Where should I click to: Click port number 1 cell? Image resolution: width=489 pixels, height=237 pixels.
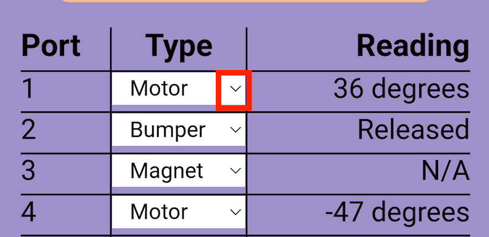(28, 89)
